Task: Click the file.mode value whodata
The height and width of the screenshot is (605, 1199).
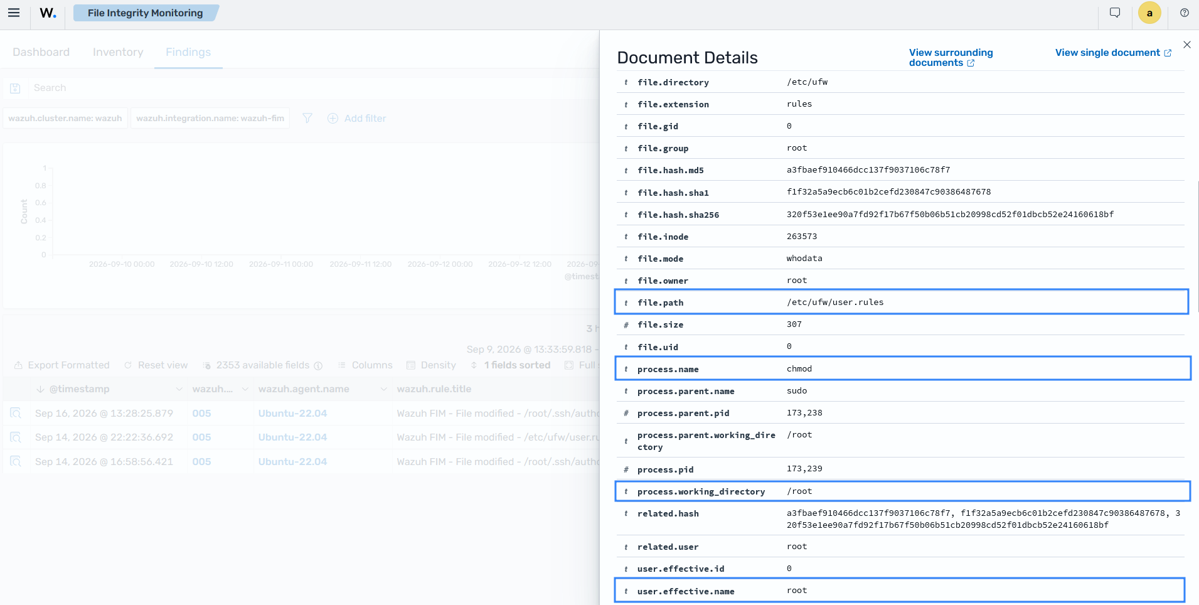Action: pyautogui.click(x=804, y=259)
